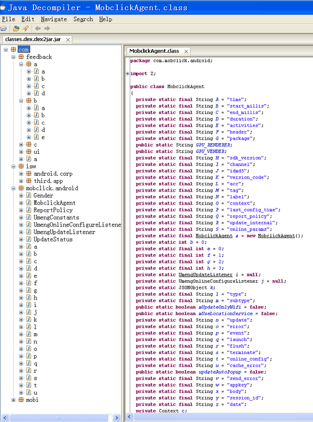
Task: Collapse the com root package node
Action: coord(6,49)
